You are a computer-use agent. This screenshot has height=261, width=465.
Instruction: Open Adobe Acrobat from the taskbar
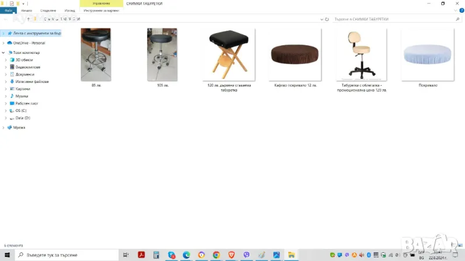pyautogui.click(x=141, y=255)
